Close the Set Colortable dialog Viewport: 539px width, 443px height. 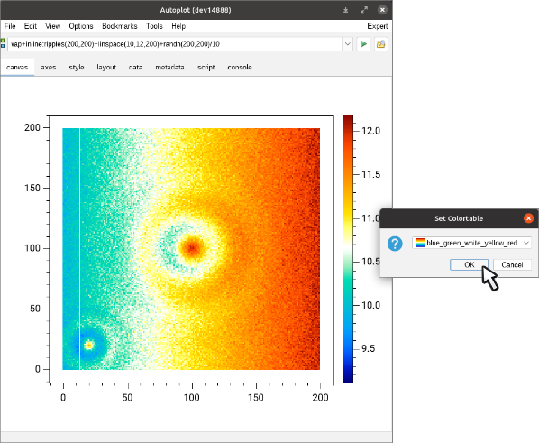[x=528, y=218]
